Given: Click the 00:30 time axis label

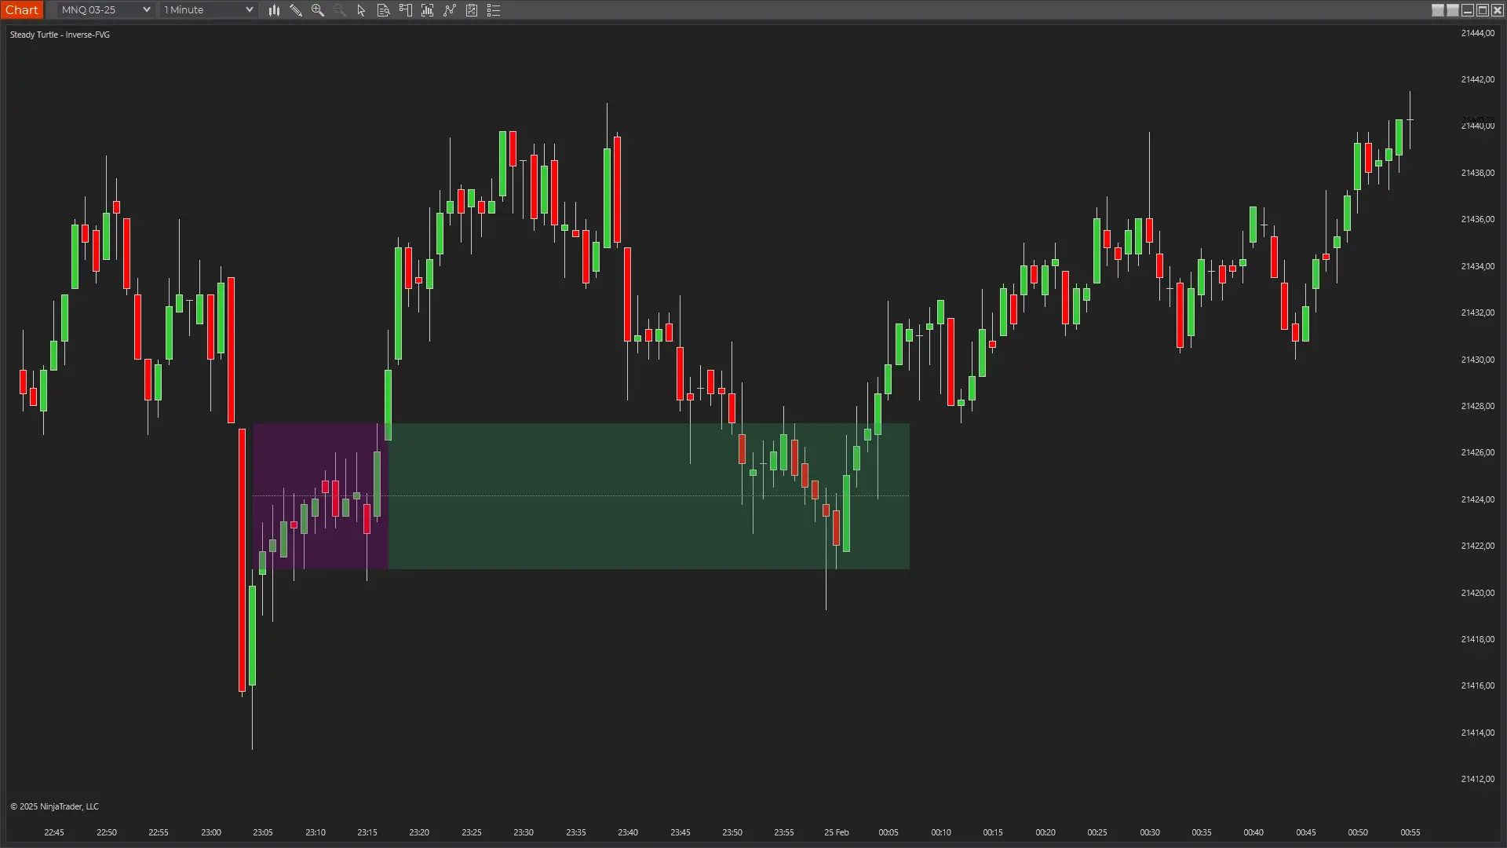Looking at the screenshot, I should point(1150,832).
